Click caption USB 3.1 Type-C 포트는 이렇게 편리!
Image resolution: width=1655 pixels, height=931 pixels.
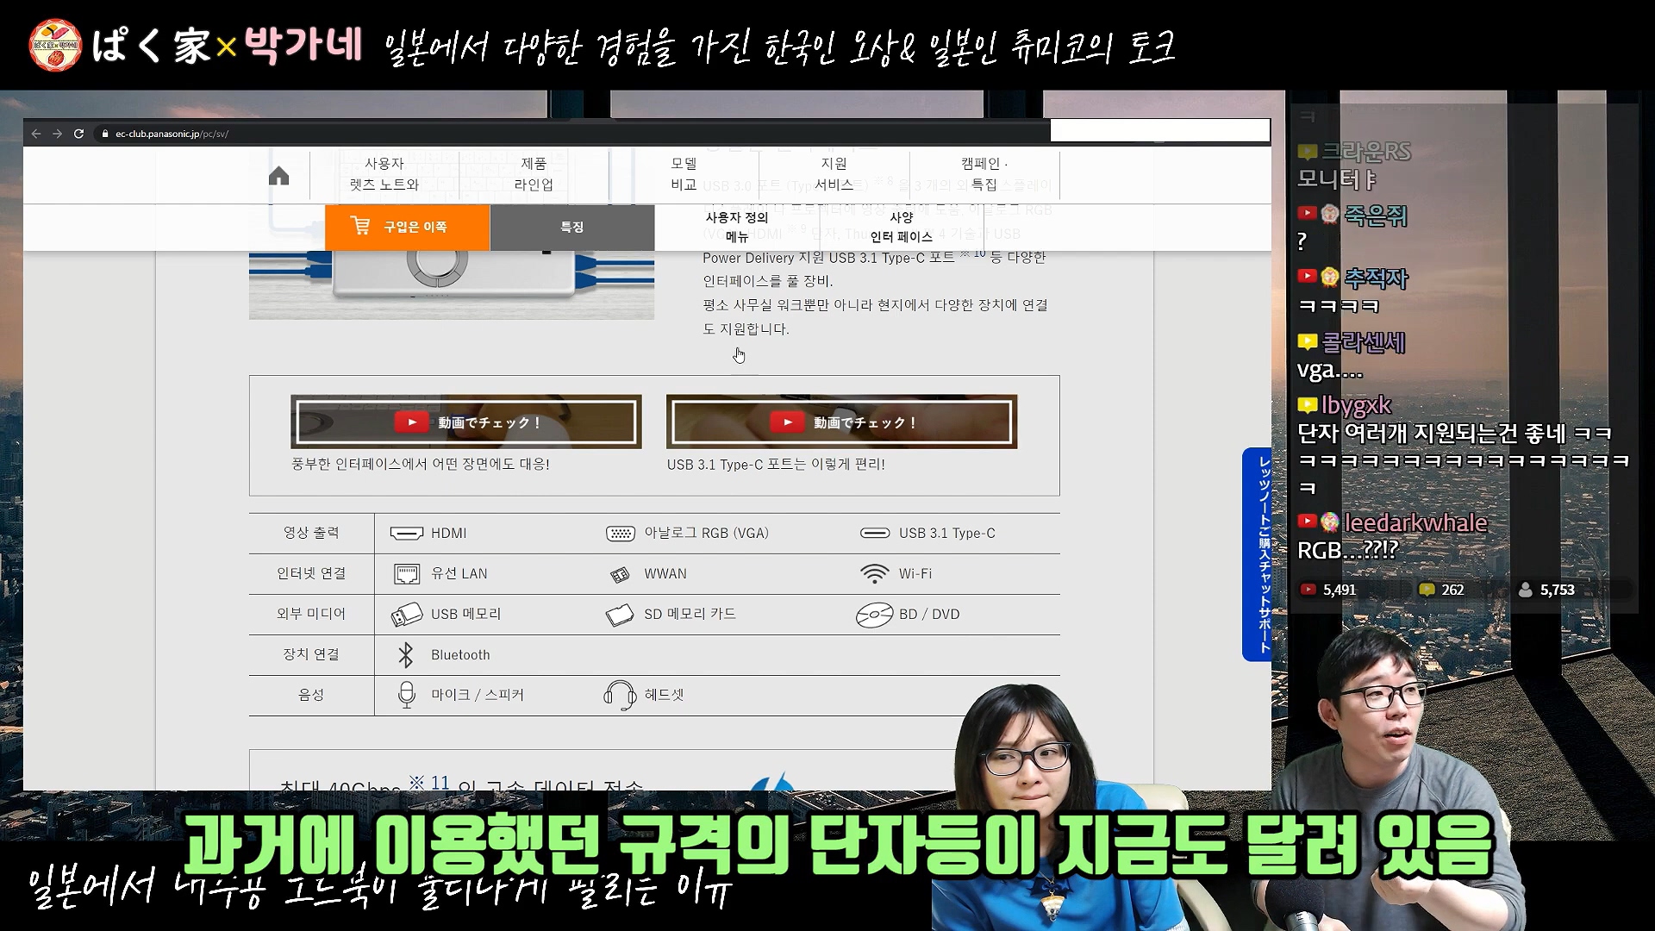pyautogui.click(x=776, y=465)
